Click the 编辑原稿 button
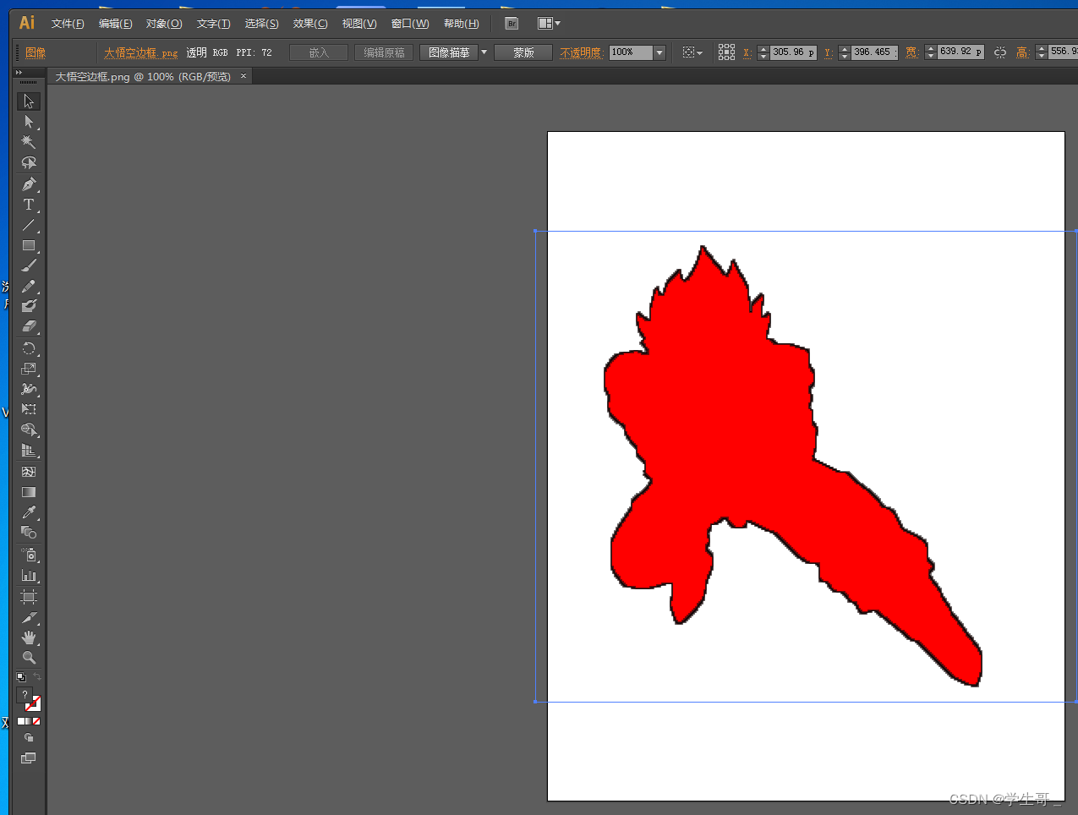 pos(384,52)
